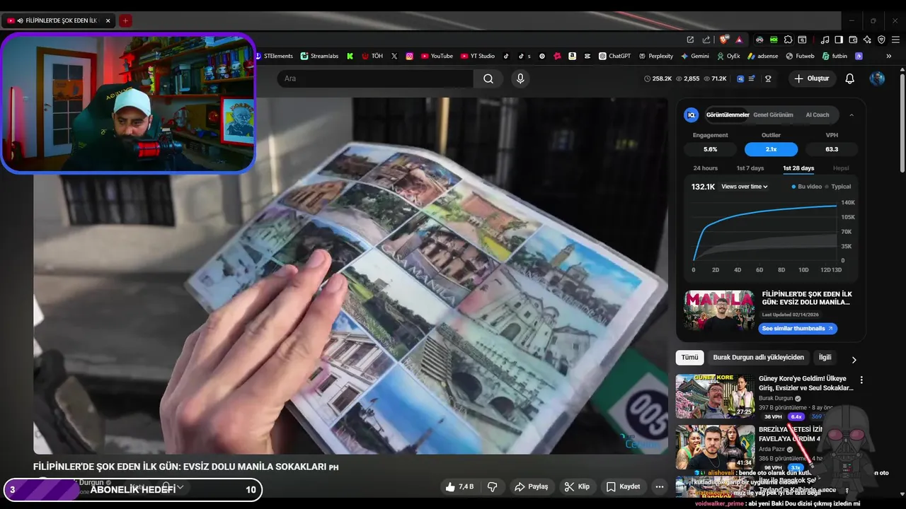The image size is (906, 509).
Task: Click See similar thumbnails button
Action: [x=798, y=329]
